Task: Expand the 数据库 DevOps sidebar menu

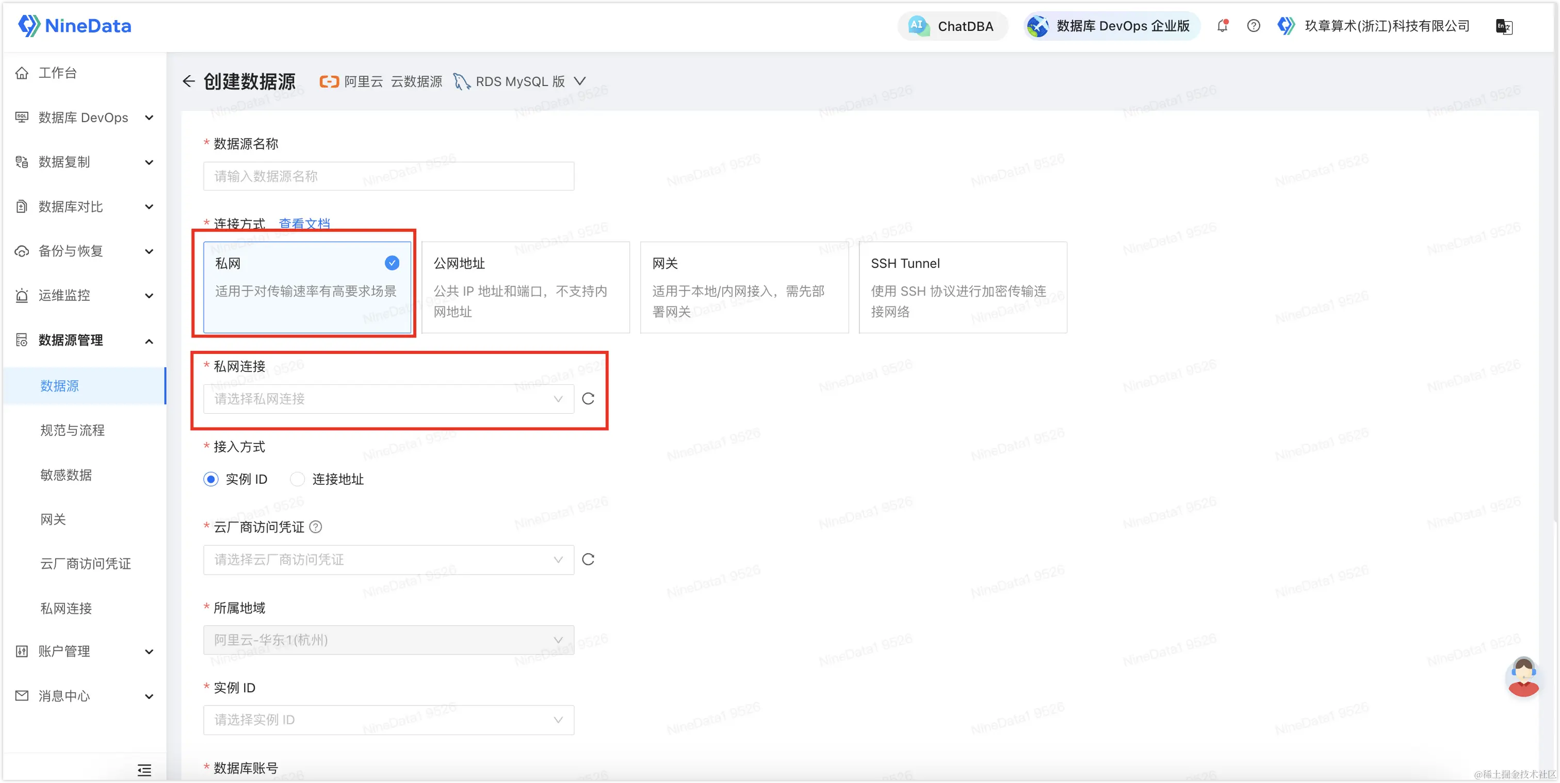Action: (x=84, y=118)
